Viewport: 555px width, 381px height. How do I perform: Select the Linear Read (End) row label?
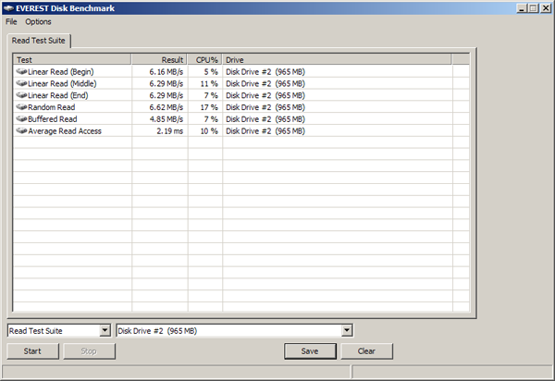(x=58, y=95)
